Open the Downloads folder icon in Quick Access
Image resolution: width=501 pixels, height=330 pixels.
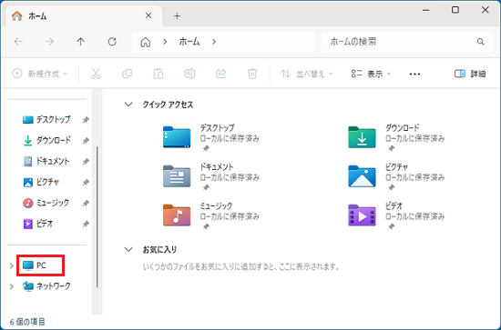click(362, 137)
